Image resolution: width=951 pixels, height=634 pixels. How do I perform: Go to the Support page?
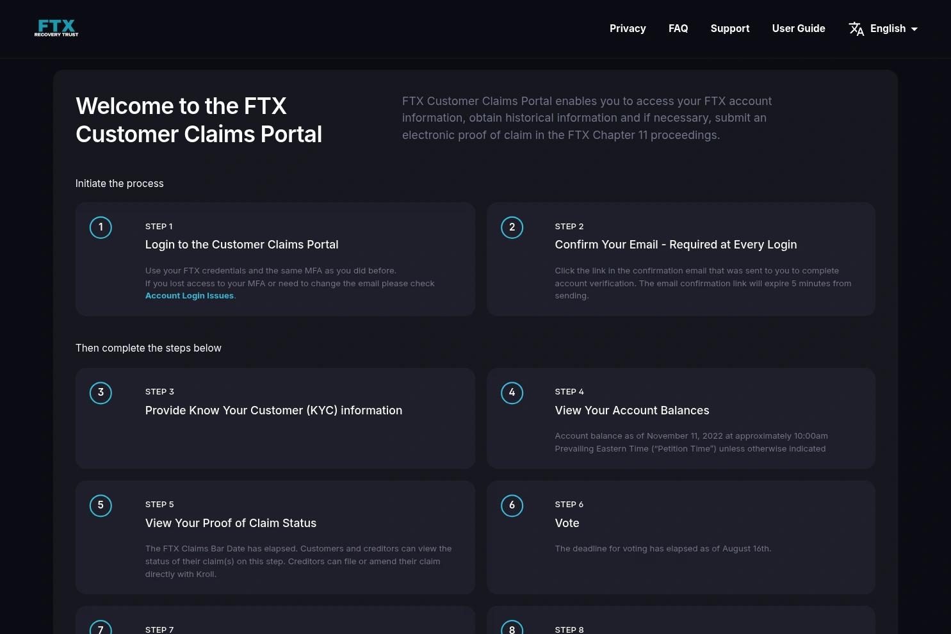click(730, 29)
